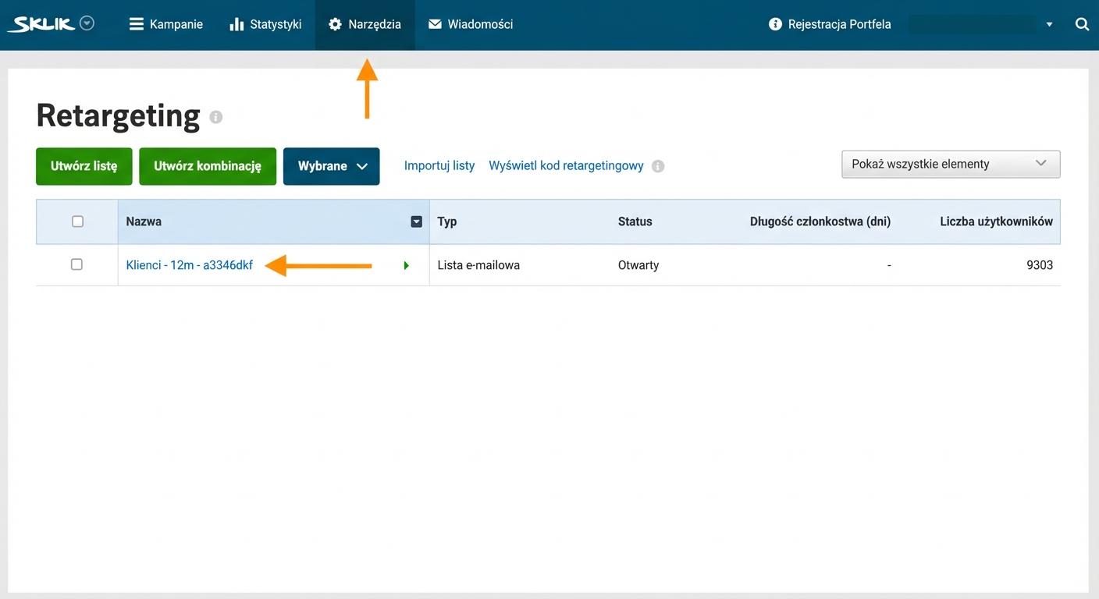The height and width of the screenshot is (599, 1099).
Task: Click the Importuj listy link
Action: [x=439, y=165]
